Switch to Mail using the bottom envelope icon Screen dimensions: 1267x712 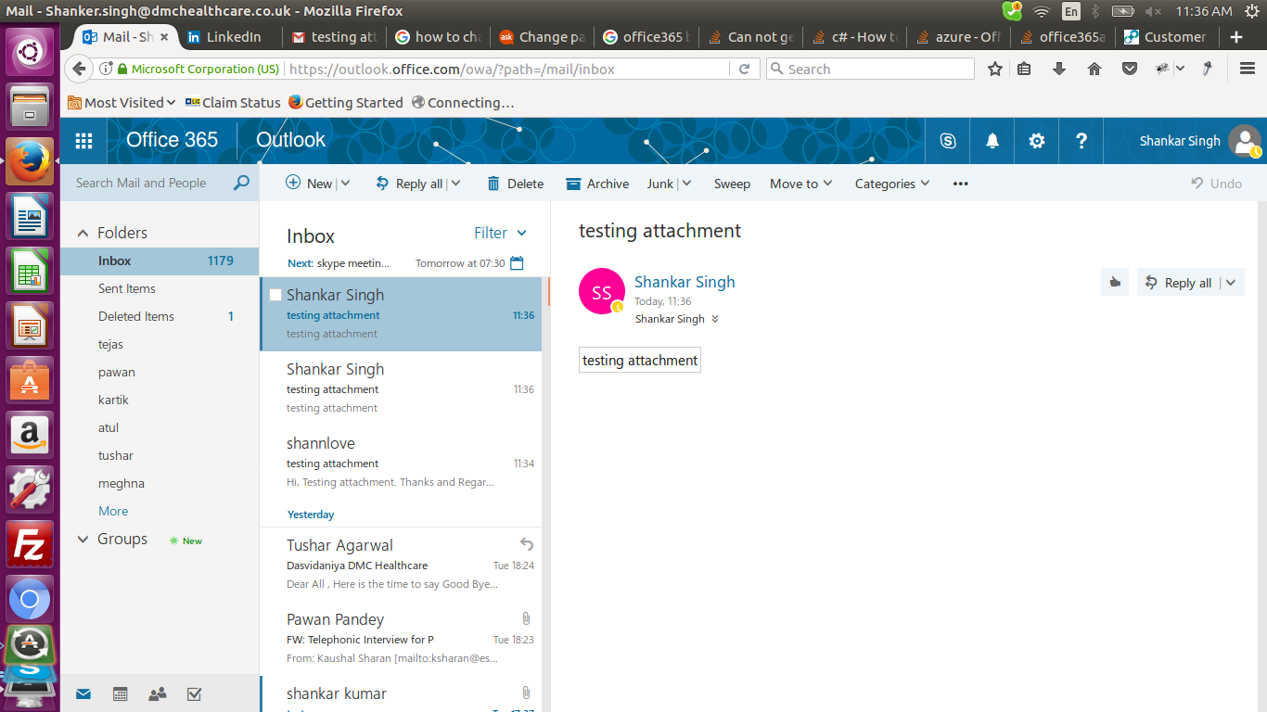coord(83,693)
